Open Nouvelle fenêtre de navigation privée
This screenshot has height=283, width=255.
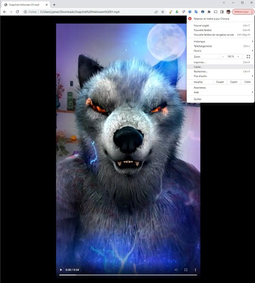coord(221,35)
